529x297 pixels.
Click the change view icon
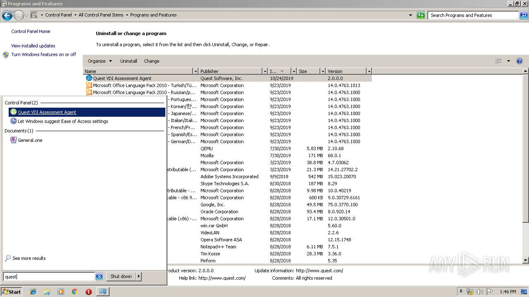pyautogui.click(x=498, y=61)
